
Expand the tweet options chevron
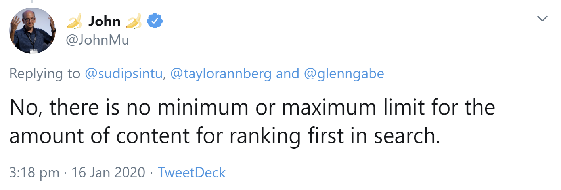click(x=541, y=19)
